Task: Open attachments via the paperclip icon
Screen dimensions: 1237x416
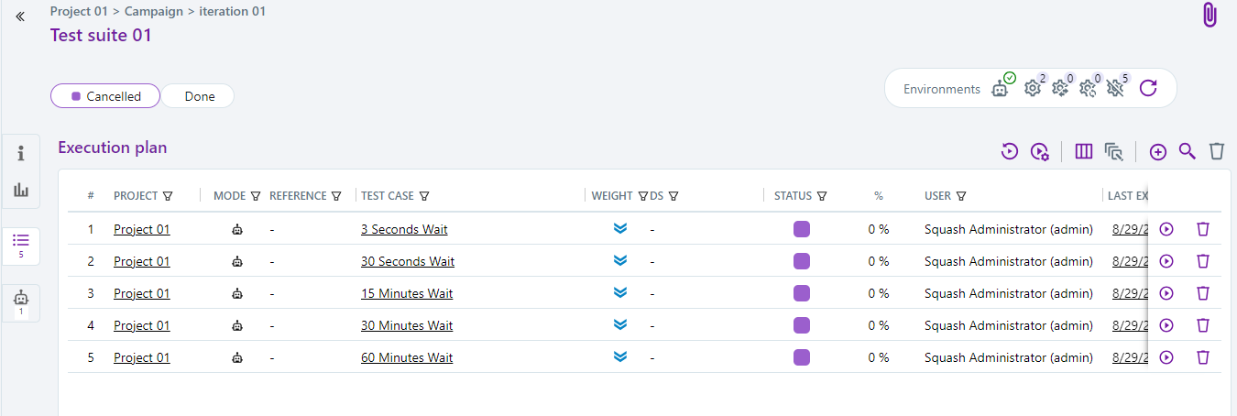Action: (1210, 16)
